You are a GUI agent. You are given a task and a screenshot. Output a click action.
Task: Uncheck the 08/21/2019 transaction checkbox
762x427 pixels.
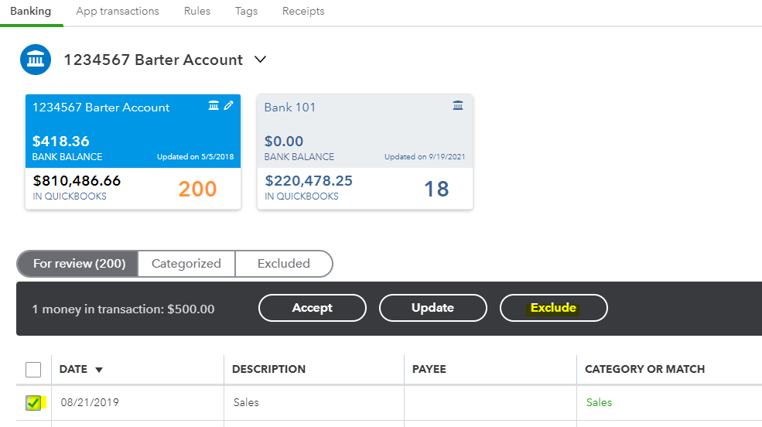click(33, 402)
